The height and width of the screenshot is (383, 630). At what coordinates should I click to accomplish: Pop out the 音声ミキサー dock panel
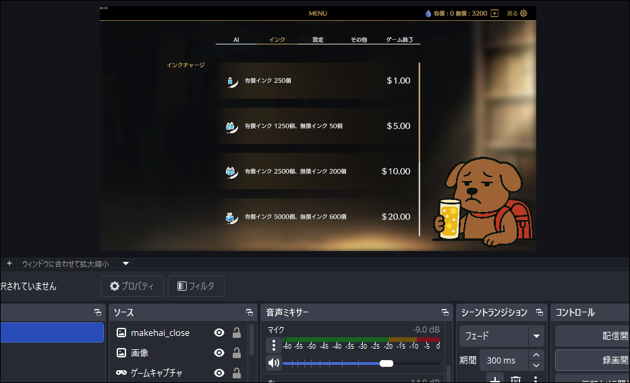pyautogui.click(x=445, y=312)
